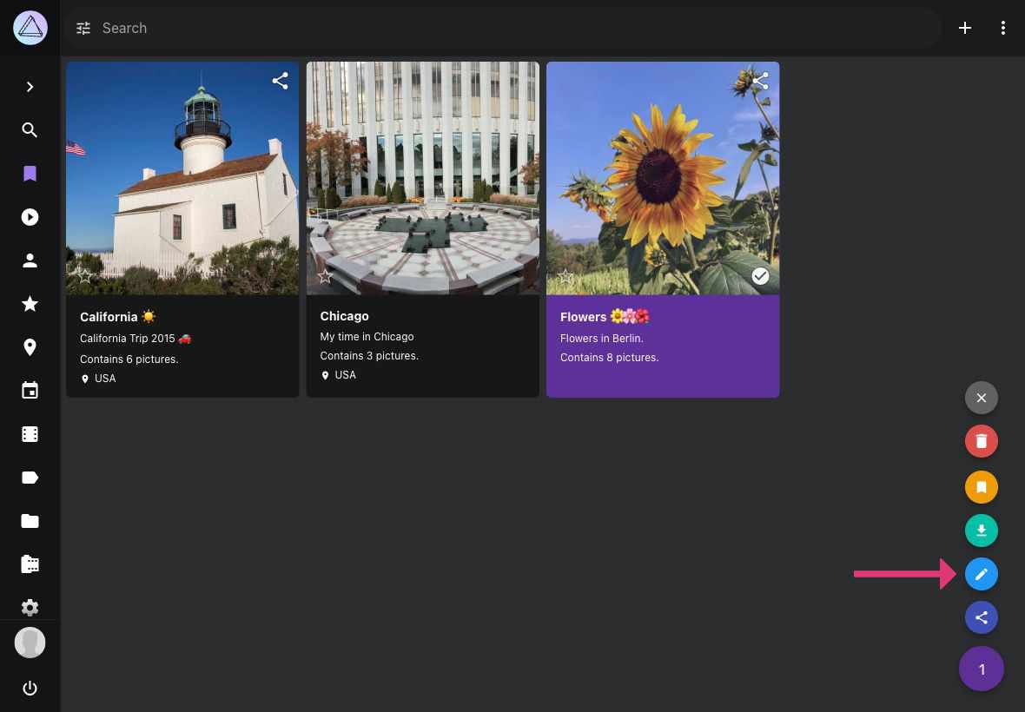This screenshot has height=712, width=1025.
Task: Open the People section
Action: tap(30, 260)
